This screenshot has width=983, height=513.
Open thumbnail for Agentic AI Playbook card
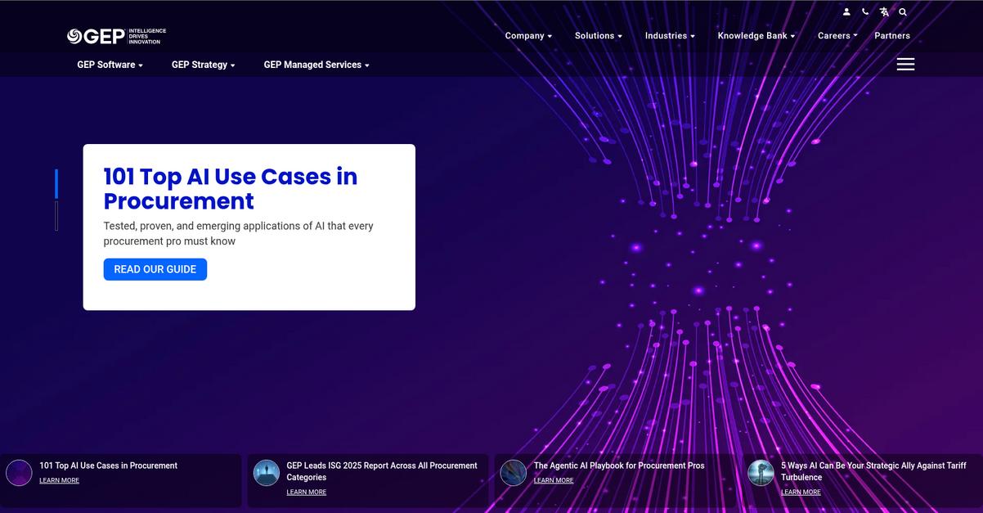tap(514, 473)
